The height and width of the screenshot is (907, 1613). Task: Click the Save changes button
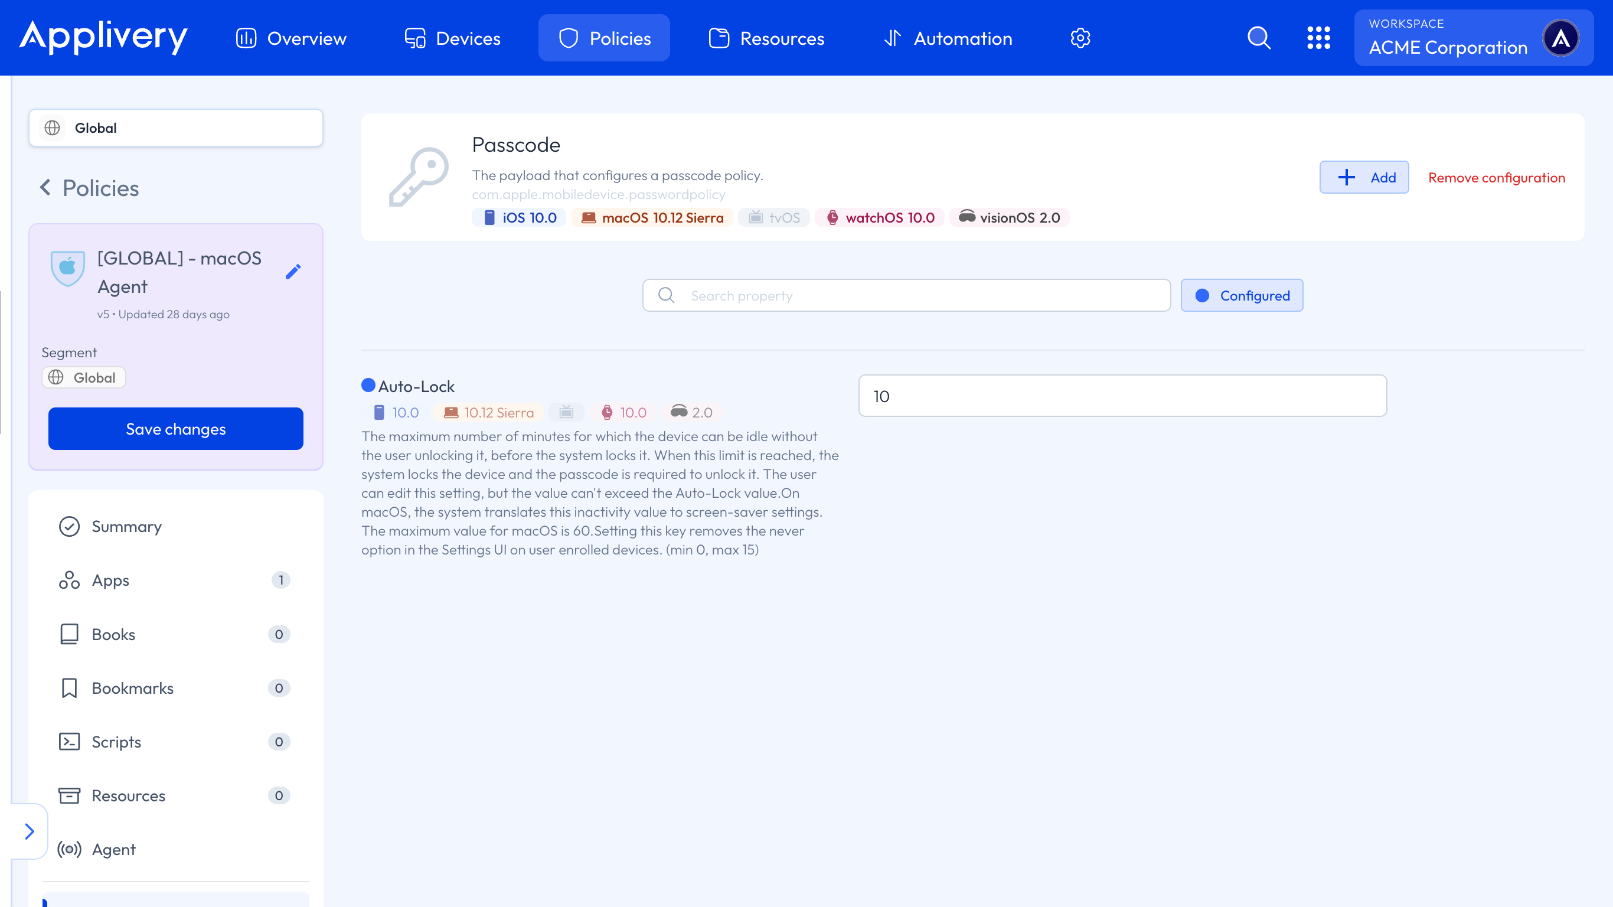coord(176,429)
